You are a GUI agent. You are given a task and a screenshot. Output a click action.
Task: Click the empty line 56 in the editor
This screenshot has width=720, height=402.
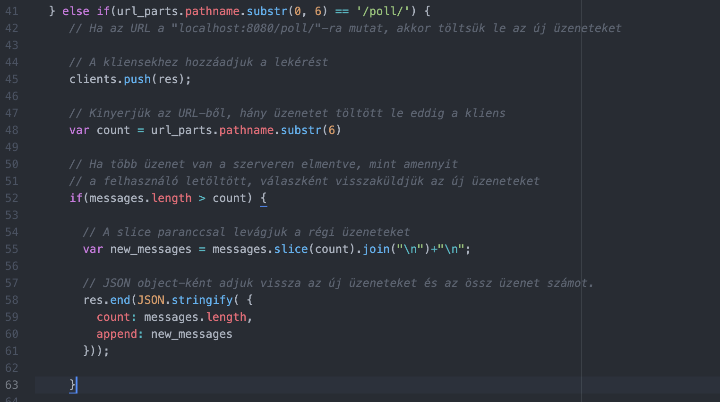click(283, 266)
